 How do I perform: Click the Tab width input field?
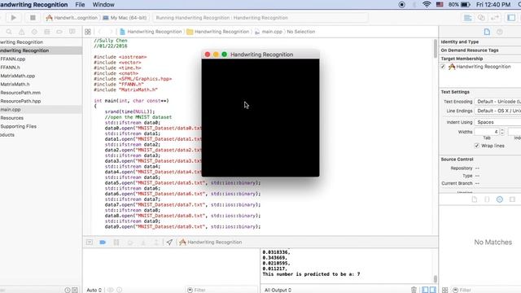(x=487, y=132)
